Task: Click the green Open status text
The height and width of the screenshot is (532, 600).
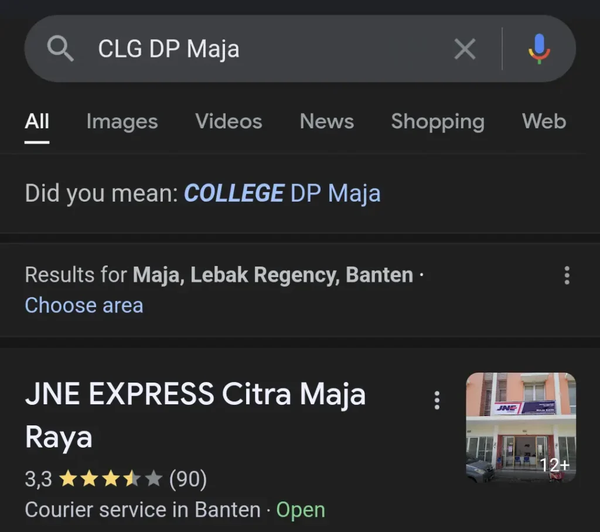Action: [x=301, y=510]
